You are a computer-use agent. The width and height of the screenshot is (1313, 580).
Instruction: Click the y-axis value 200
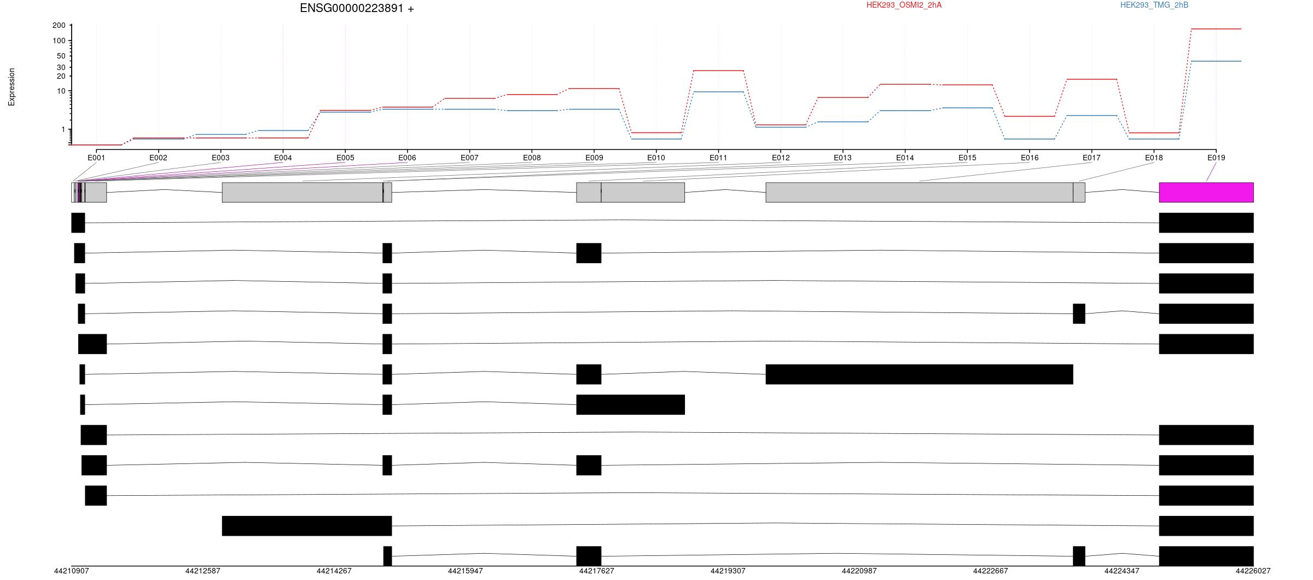[x=59, y=26]
